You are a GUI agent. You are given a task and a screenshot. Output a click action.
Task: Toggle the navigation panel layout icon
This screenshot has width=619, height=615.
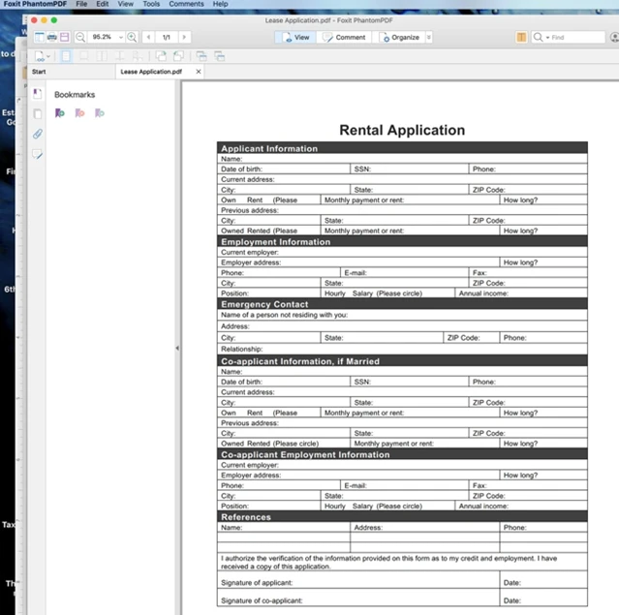click(40, 37)
